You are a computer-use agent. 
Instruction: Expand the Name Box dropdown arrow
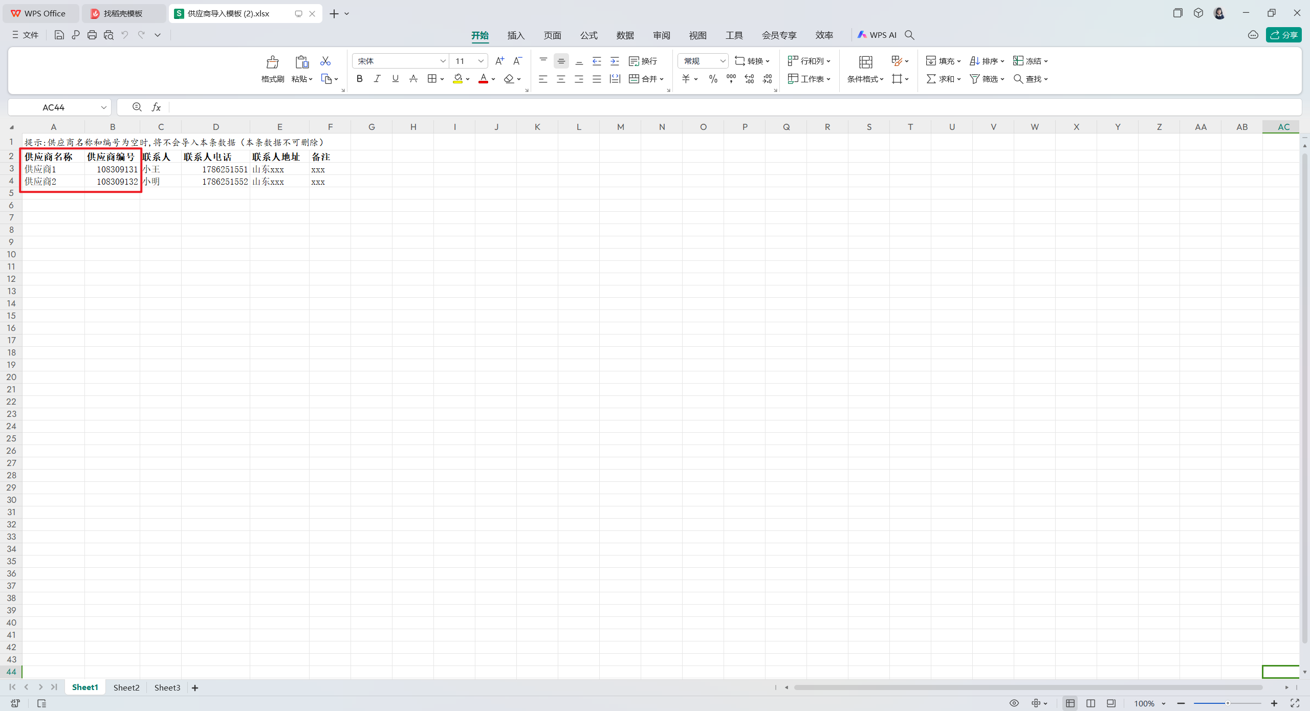pyautogui.click(x=103, y=107)
